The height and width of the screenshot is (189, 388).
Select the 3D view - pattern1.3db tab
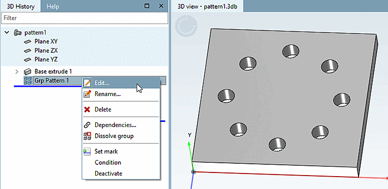coord(207,6)
